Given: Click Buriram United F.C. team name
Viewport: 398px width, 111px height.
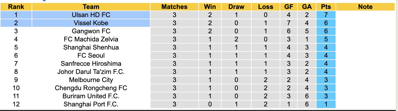Looking at the screenshot, I should [x=91, y=96].
